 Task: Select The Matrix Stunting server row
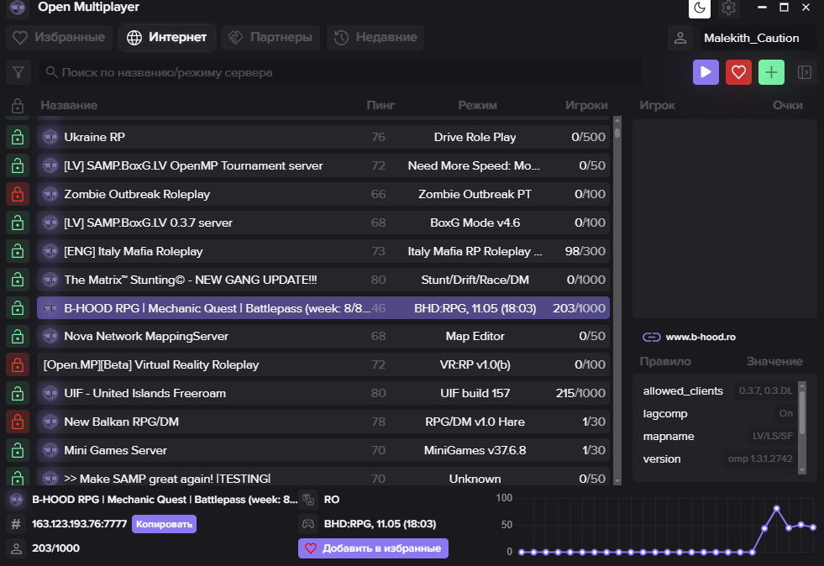pyautogui.click(x=323, y=280)
